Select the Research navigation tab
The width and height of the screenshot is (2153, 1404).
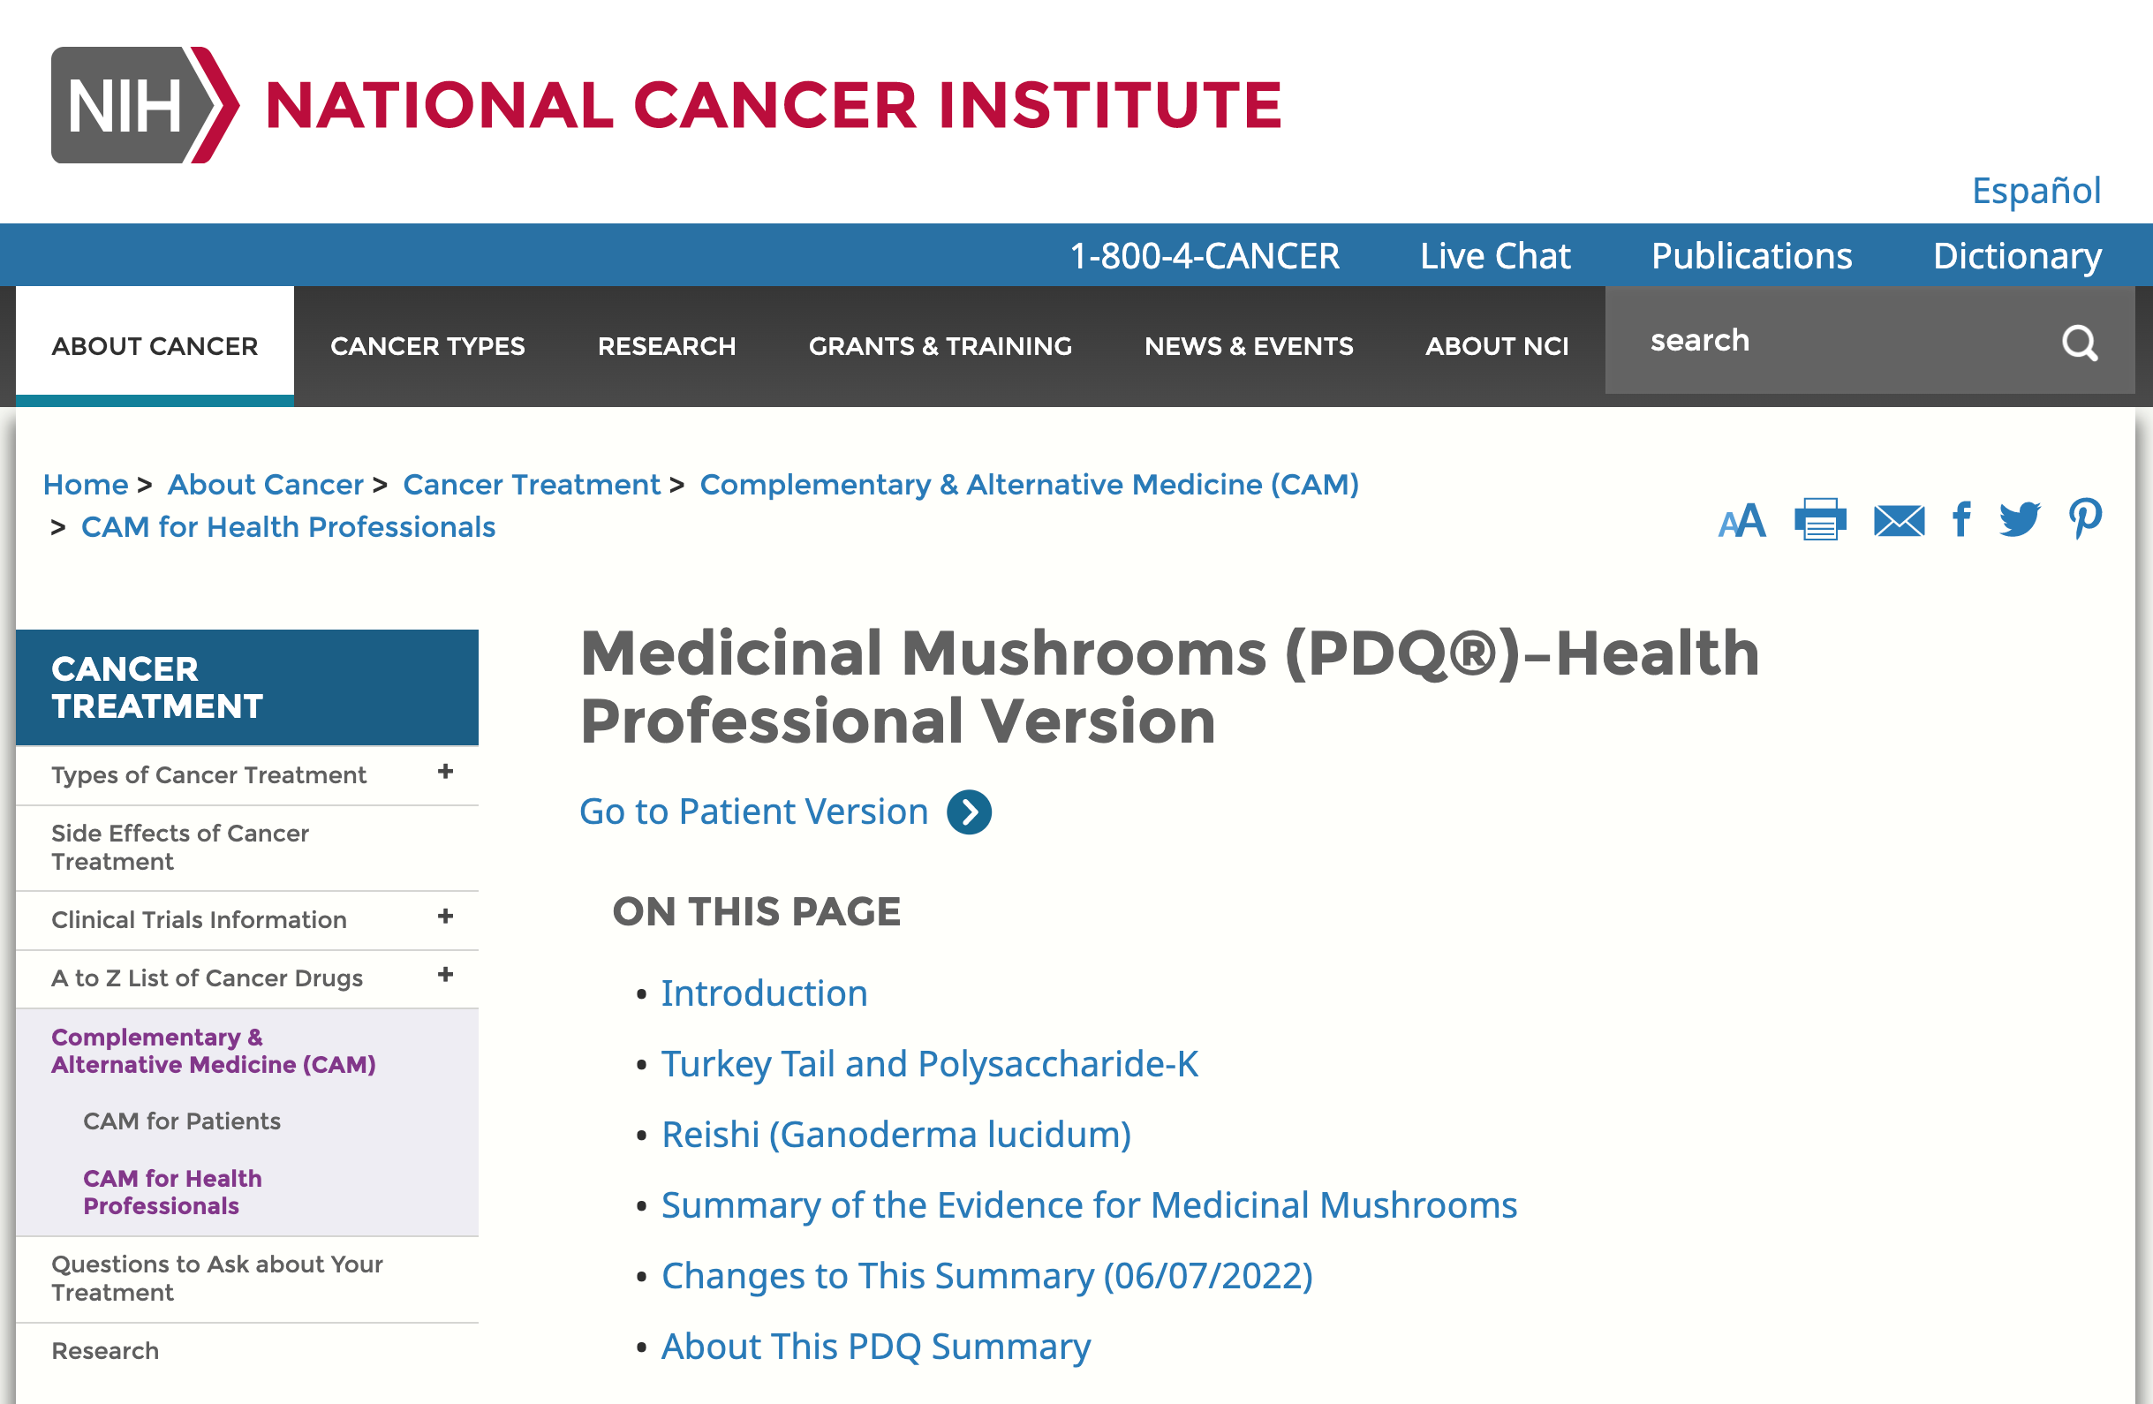click(x=666, y=346)
